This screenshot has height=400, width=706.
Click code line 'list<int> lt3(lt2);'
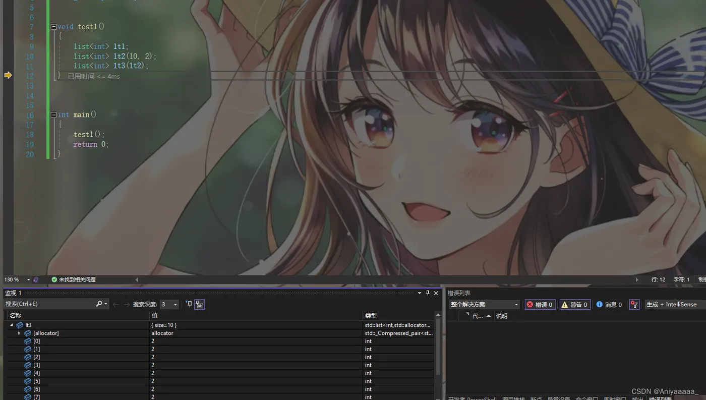tap(111, 66)
